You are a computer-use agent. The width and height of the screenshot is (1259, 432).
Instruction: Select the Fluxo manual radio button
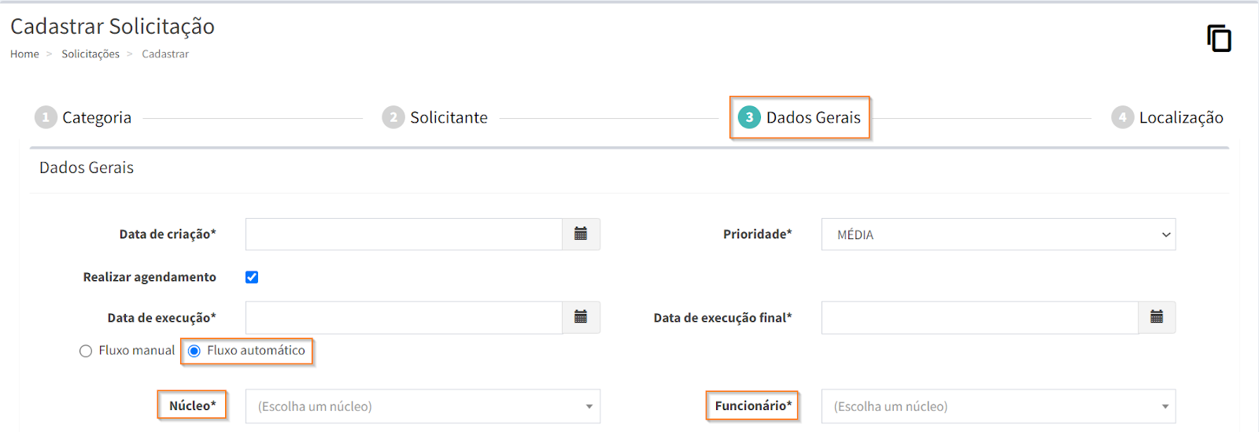[x=86, y=351]
